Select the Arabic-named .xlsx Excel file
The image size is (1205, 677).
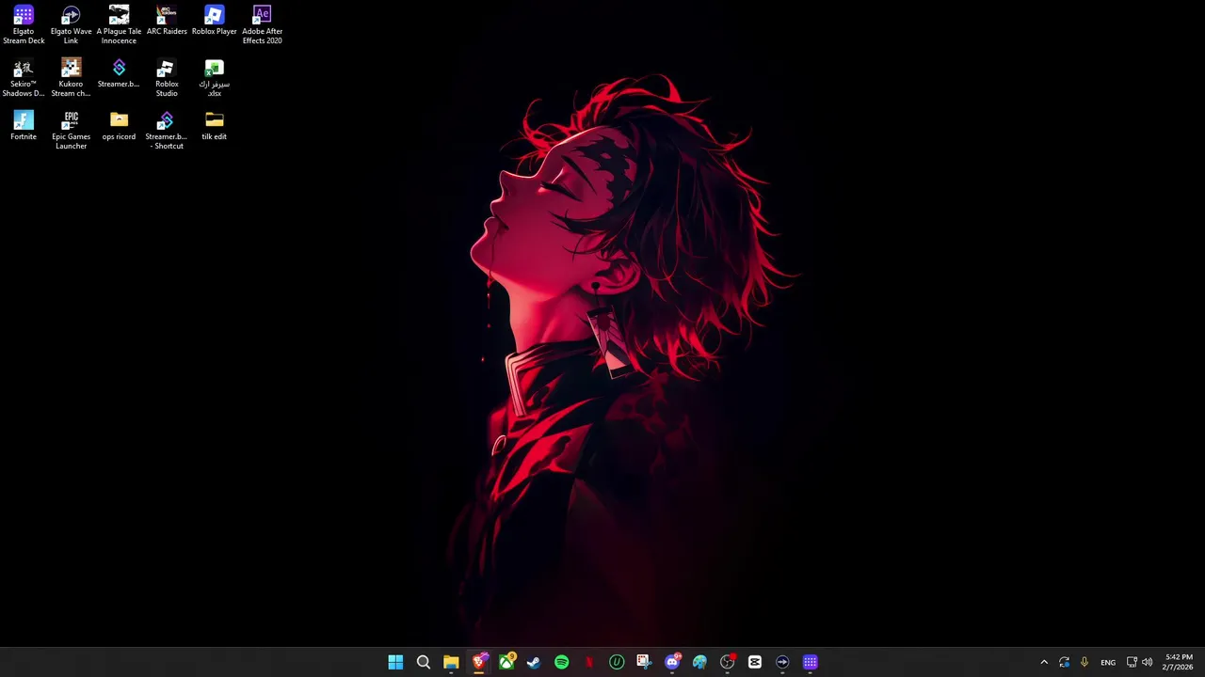pos(214,78)
